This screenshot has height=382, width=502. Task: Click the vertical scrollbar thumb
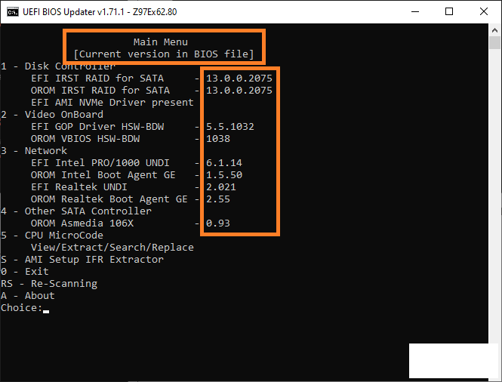click(494, 42)
